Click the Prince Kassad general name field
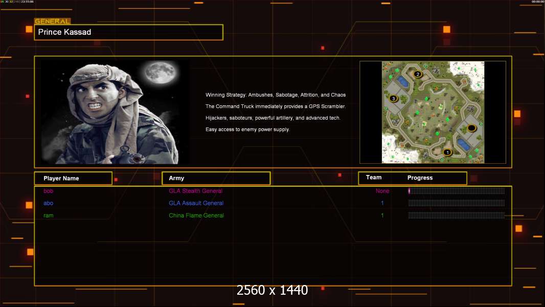The height and width of the screenshot is (307, 545). pos(128,32)
